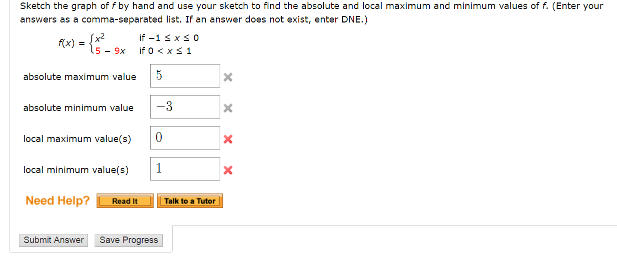
Task: Click the Need Help? label
Action: point(57,200)
